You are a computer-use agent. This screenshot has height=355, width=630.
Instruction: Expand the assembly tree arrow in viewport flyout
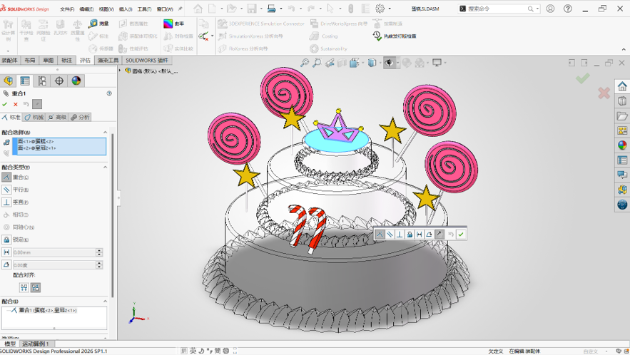[120, 71]
